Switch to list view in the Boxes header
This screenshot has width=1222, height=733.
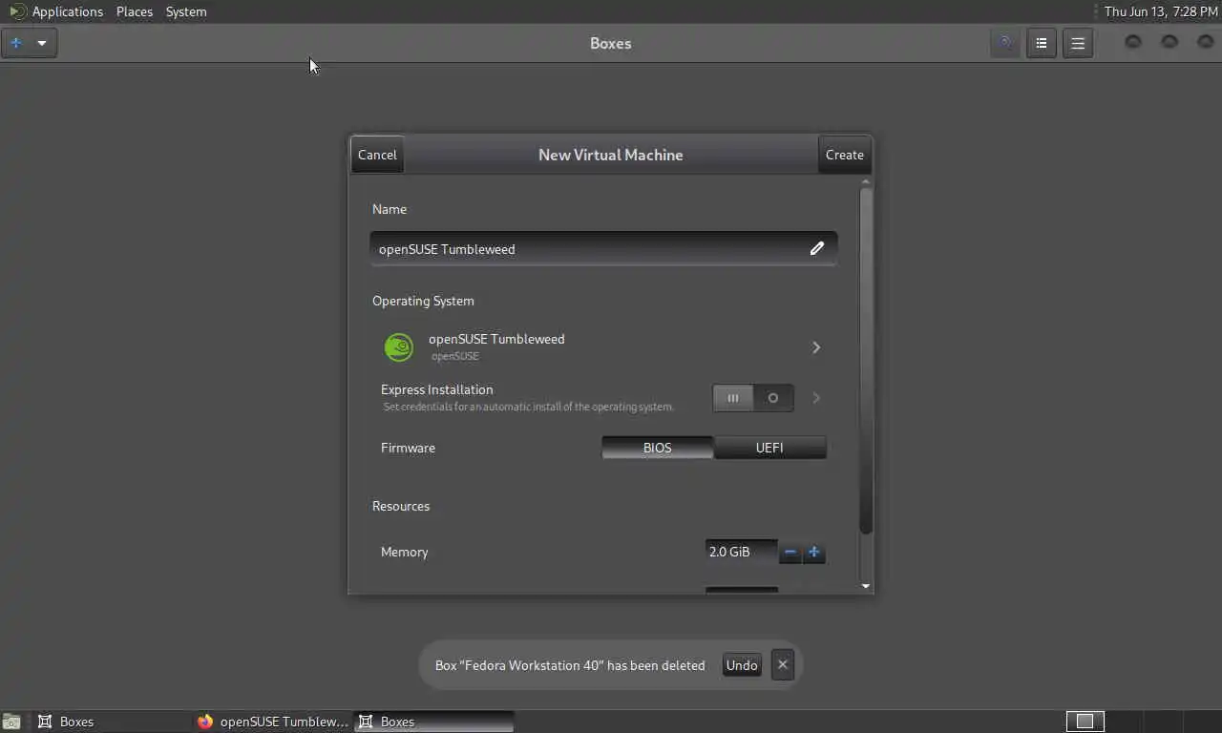[x=1042, y=43]
